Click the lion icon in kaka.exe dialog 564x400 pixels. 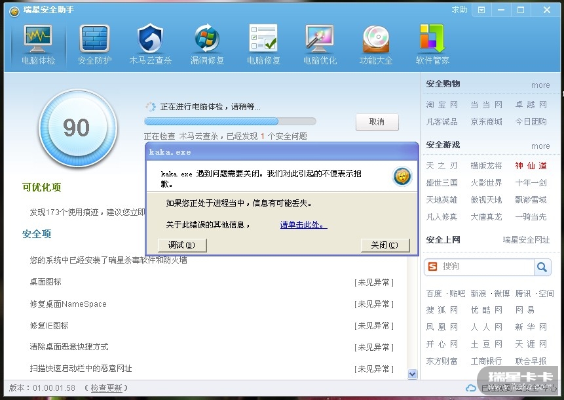pyautogui.click(x=402, y=177)
